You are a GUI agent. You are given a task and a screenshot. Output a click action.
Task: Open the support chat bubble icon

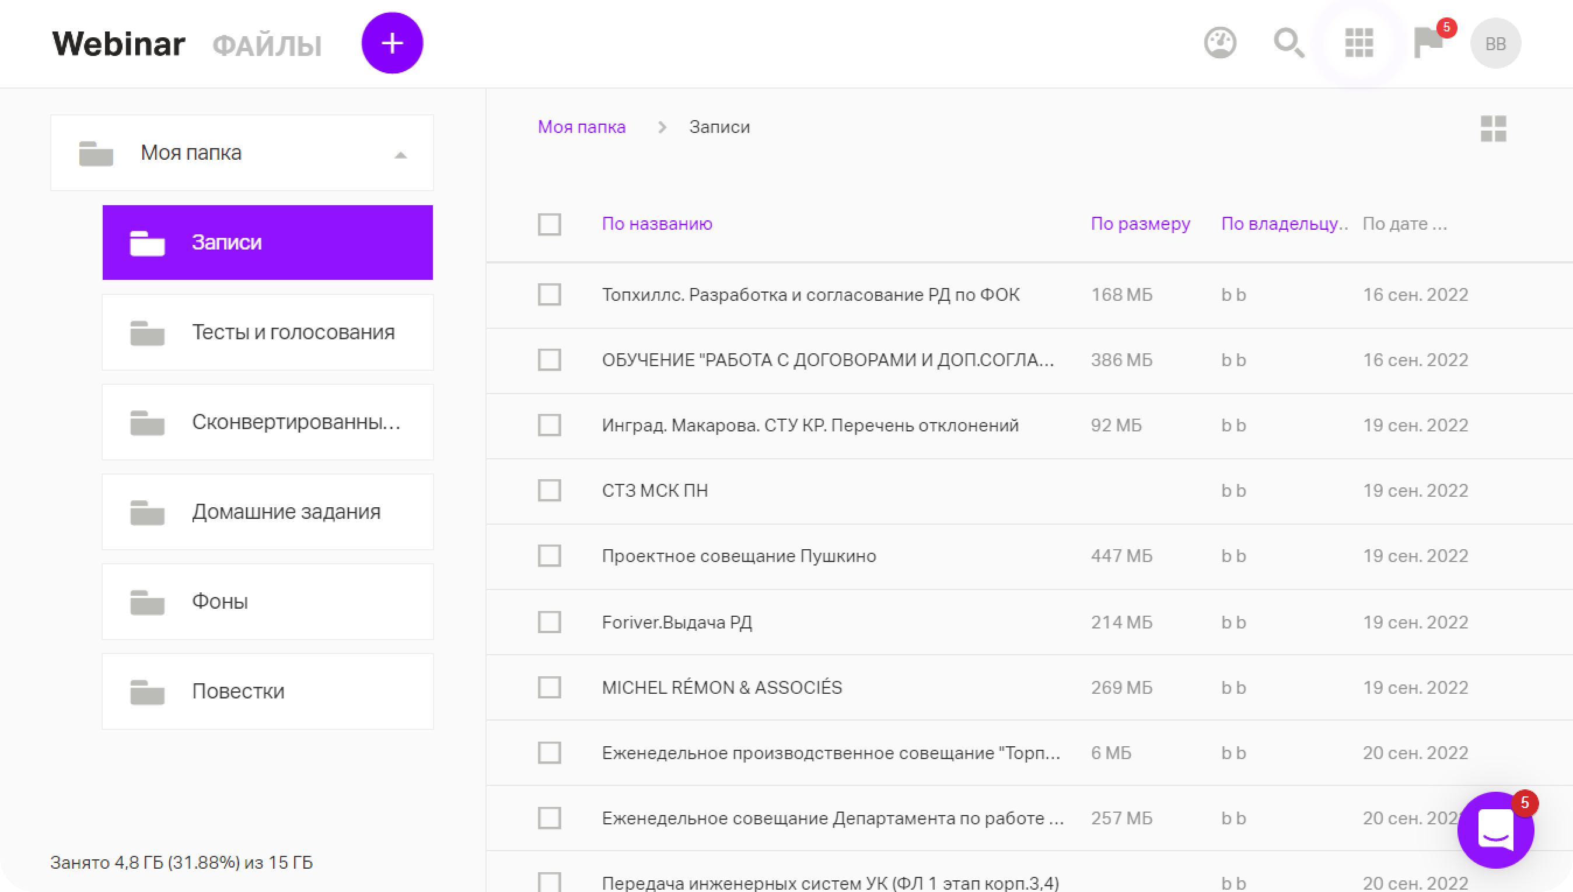(x=1495, y=830)
